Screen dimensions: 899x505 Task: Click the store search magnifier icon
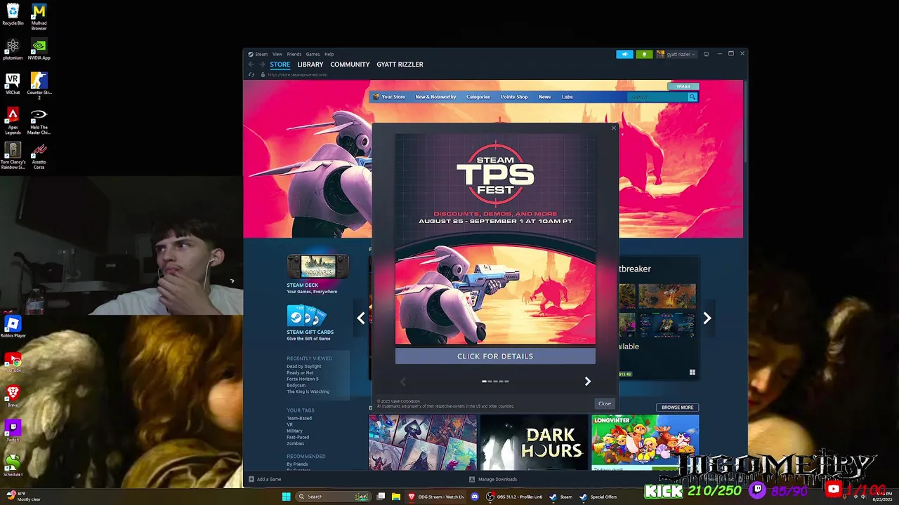coord(693,97)
